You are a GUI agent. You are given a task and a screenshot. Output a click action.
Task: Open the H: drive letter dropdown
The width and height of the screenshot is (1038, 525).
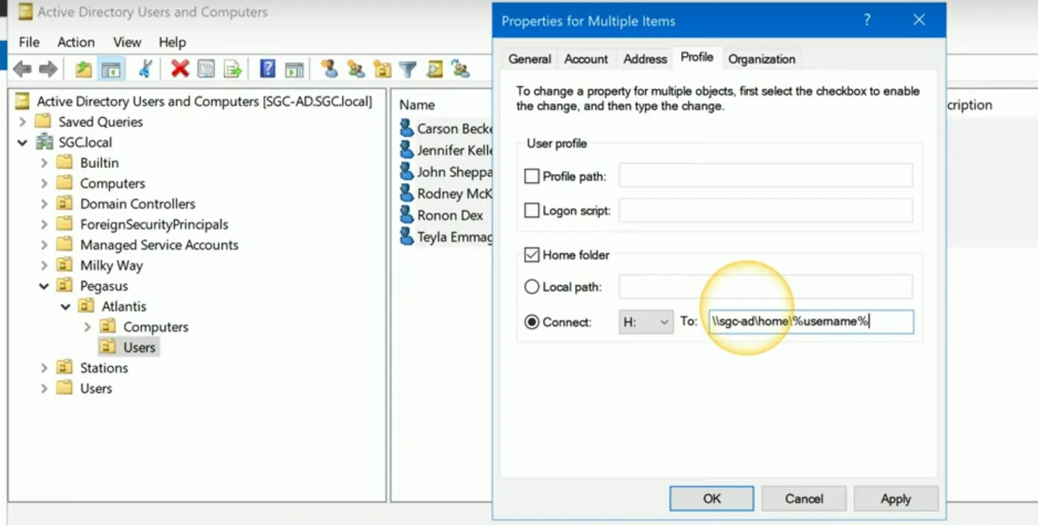click(x=646, y=322)
